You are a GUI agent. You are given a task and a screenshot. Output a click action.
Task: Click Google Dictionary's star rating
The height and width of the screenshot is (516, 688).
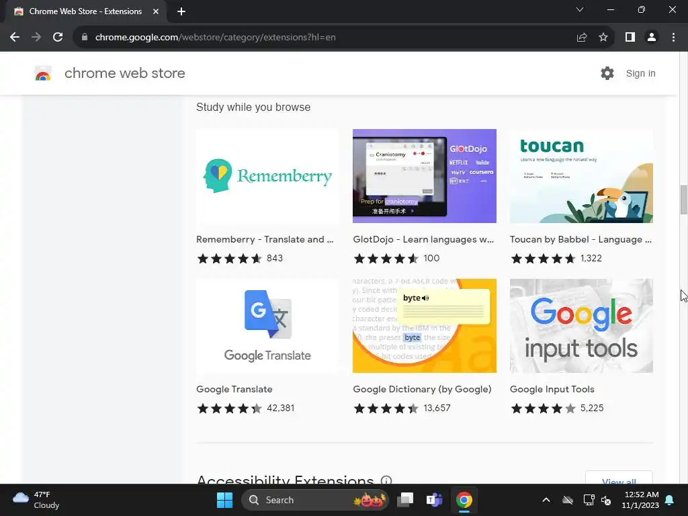click(x=386, y=408)
